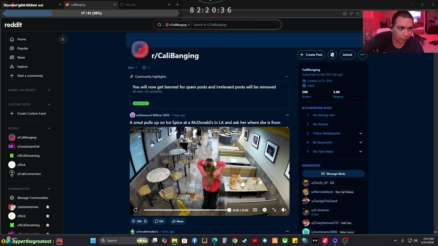Upvote the Ice Spice post
The width and height of the screenshot is (438, 246).
(x=133, y=221)
